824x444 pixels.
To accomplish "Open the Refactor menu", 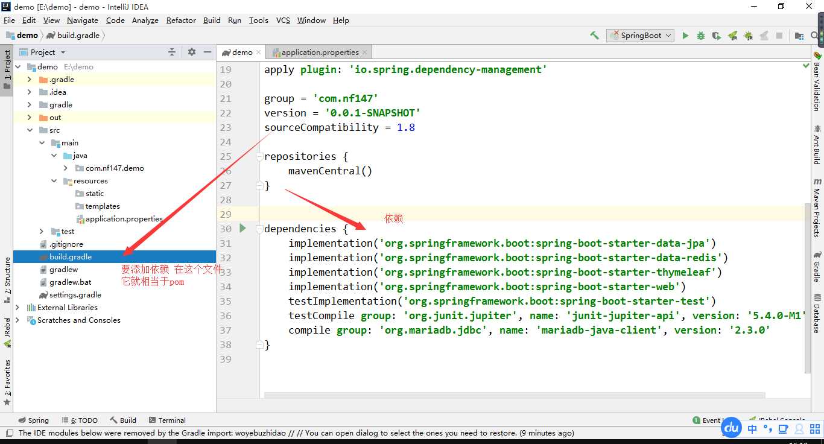I will pyautogui.click(x=181, y=20).
